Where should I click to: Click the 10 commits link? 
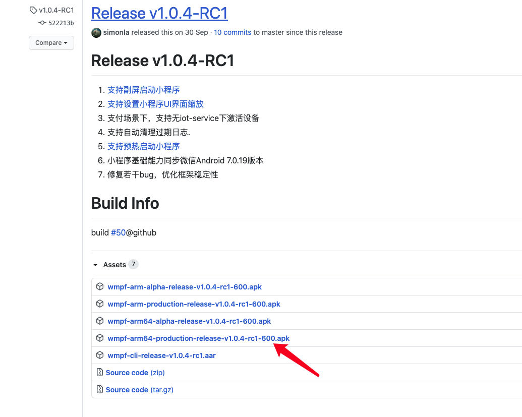tap(233, 32)
